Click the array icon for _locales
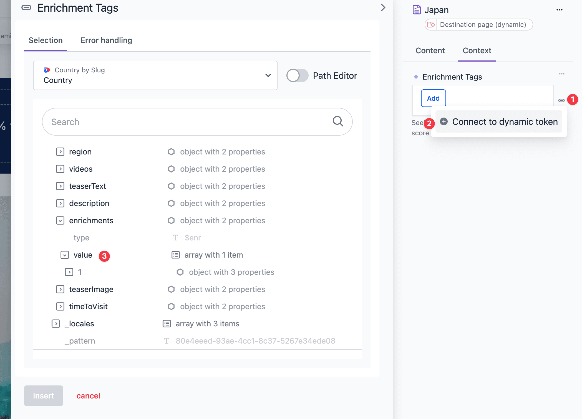This screenshot has height=419, width=582. point(167,324)
